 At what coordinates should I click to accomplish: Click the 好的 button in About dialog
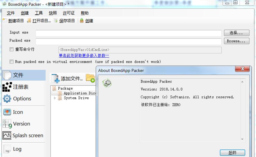pyautogui.click(x=232, y=152)
